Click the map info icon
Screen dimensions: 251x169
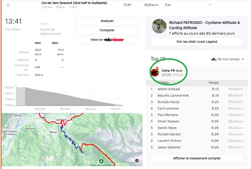(x=137, y=161)
